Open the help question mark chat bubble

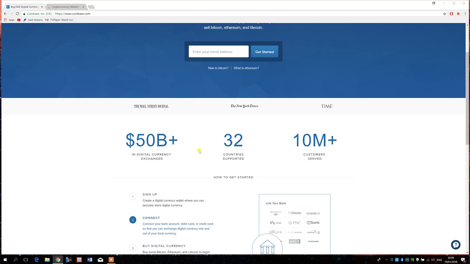(456, 245)
